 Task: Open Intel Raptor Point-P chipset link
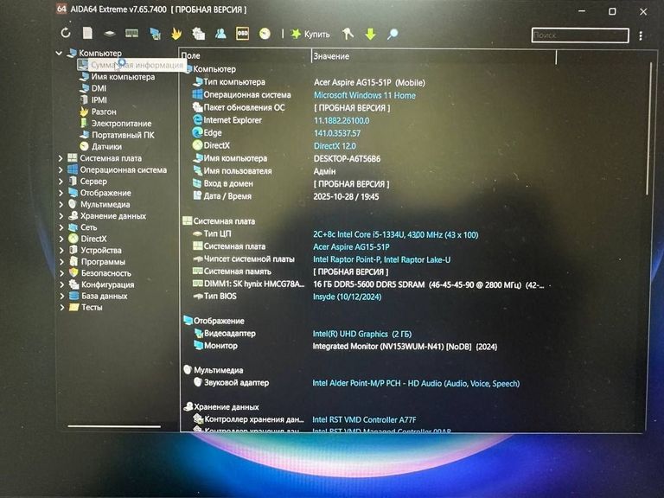tap(381, 259)
